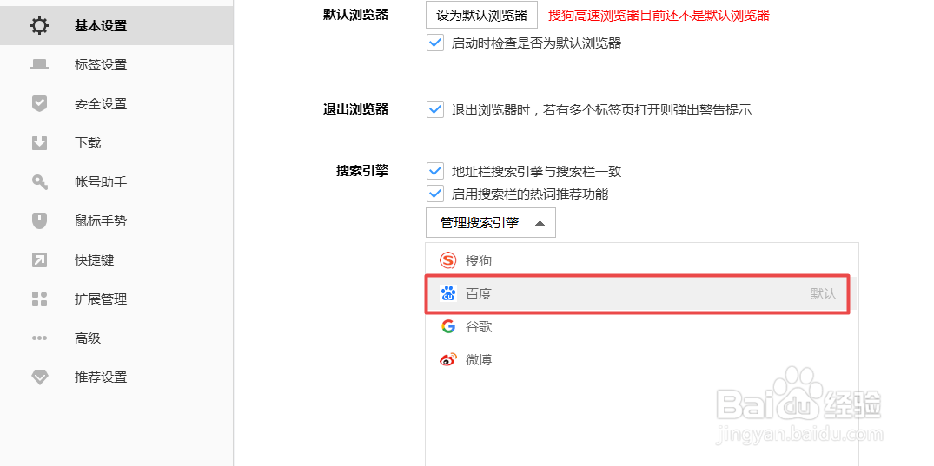Uncheck the 退出浏览器时 multi-tab warning checkbox
Screen dimensions: 934x466
[x=435, y=109]
